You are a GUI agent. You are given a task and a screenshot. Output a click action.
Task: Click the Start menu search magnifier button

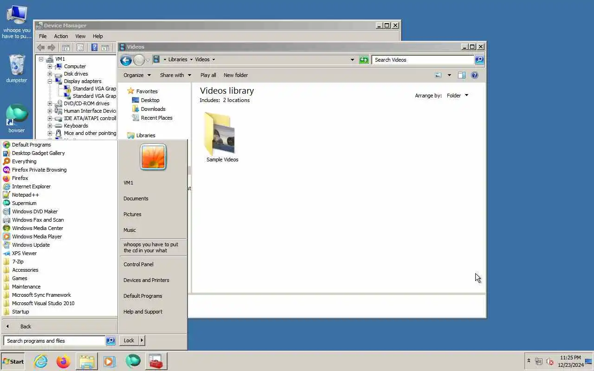coord(110,341)
